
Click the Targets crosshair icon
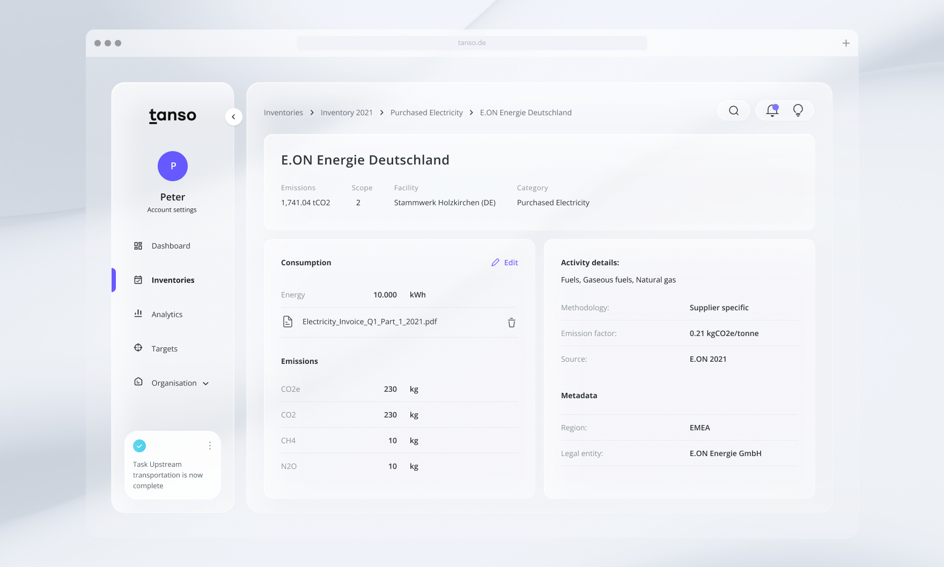[138, 348]
